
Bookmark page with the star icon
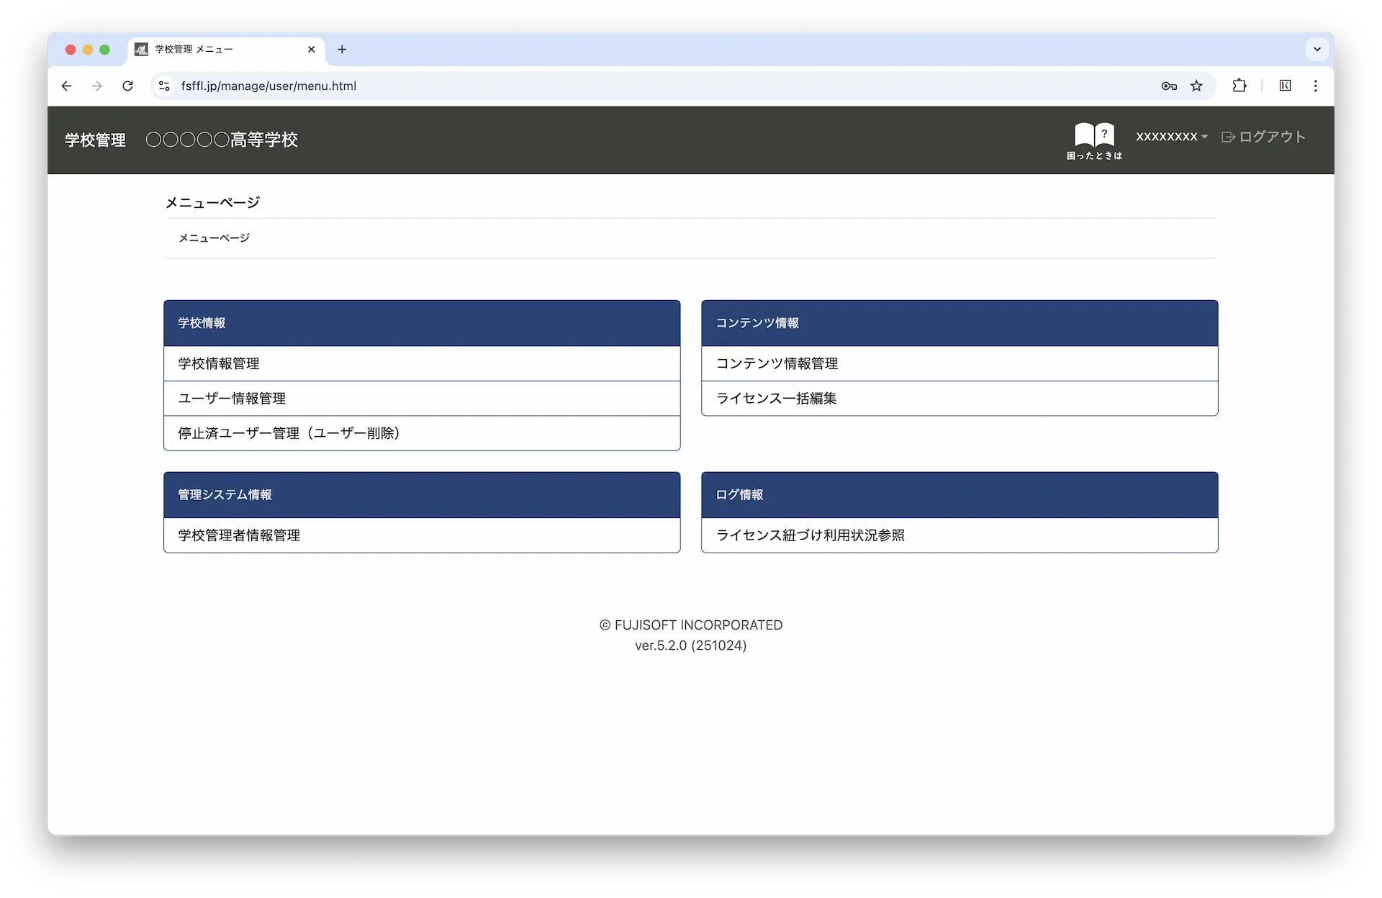coord(1196,86)
